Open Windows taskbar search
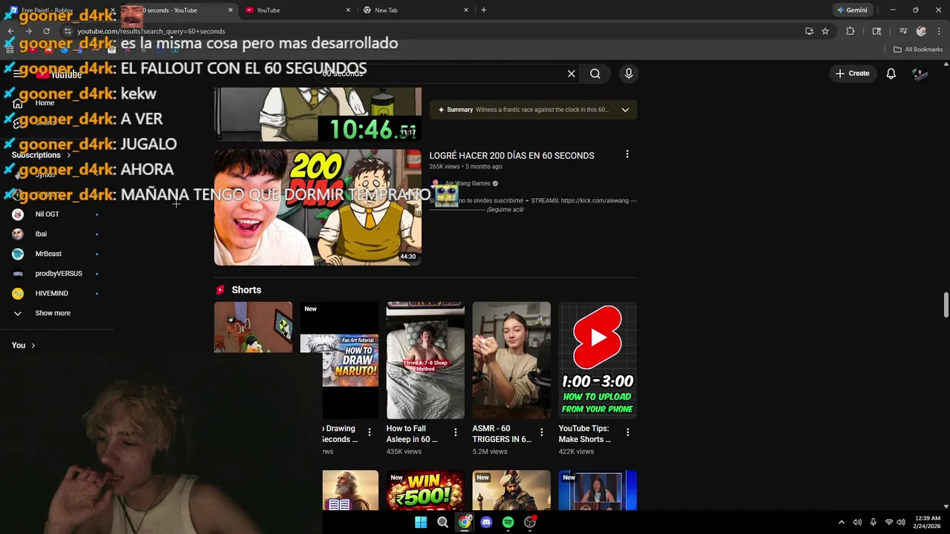The image size is (950, 534). click(x=442, y=522)
